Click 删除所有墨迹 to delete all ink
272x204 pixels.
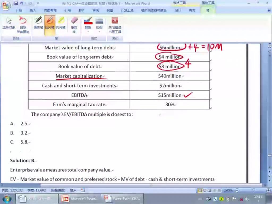(x=23, y=25)
